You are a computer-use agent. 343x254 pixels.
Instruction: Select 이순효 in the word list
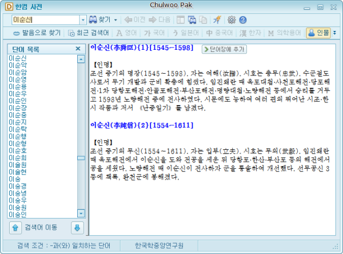(x=18, y=150)
